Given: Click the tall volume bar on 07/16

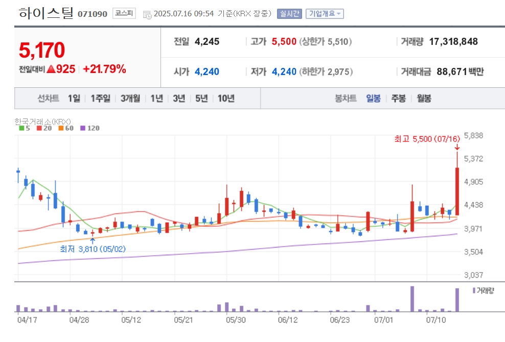Looking at the screenshot, I should pos(457,300).
